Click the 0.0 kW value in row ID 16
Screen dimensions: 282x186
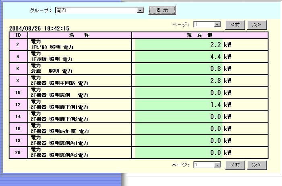(220, 129)
